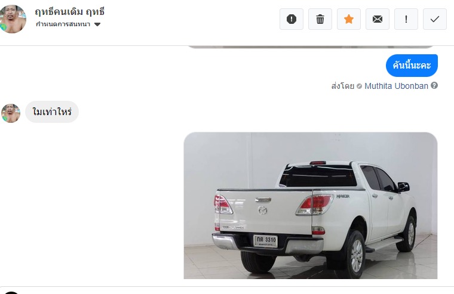Click the partially visible avatar at bottom-left
The height and width of the screenshot is (294, 454).
[x=11, y=293]
